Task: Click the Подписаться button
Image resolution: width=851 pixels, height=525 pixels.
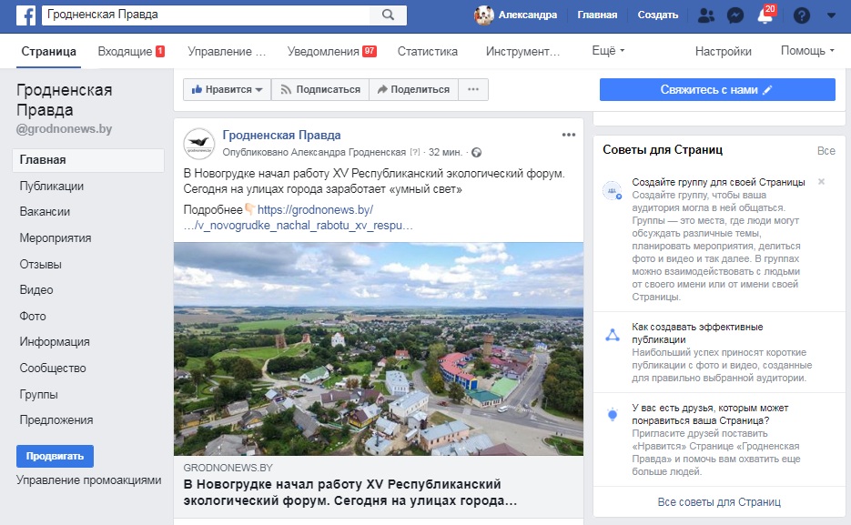Action: [x=320, y=89]
